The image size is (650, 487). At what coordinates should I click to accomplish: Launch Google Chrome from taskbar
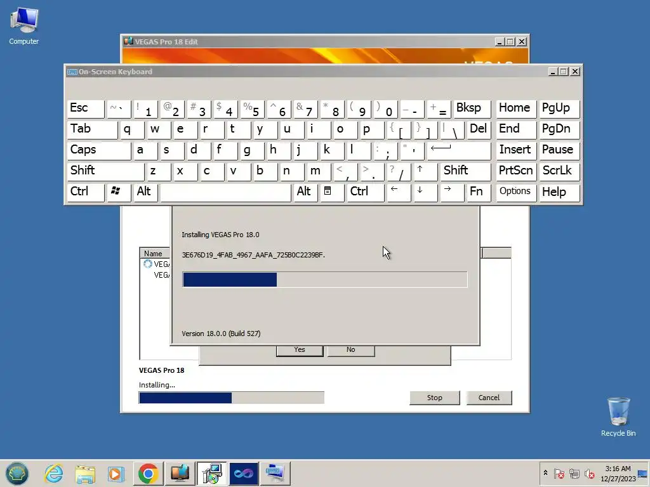point(149,473)
